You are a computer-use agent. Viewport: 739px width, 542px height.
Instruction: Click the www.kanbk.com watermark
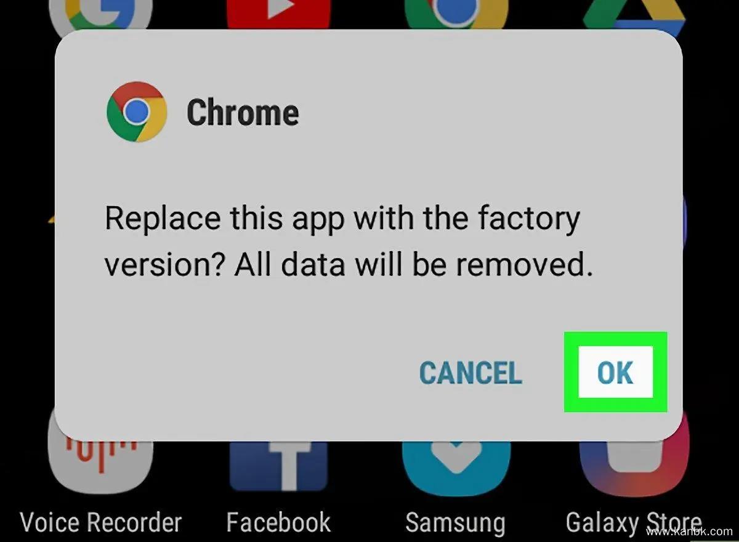[691, 531]
